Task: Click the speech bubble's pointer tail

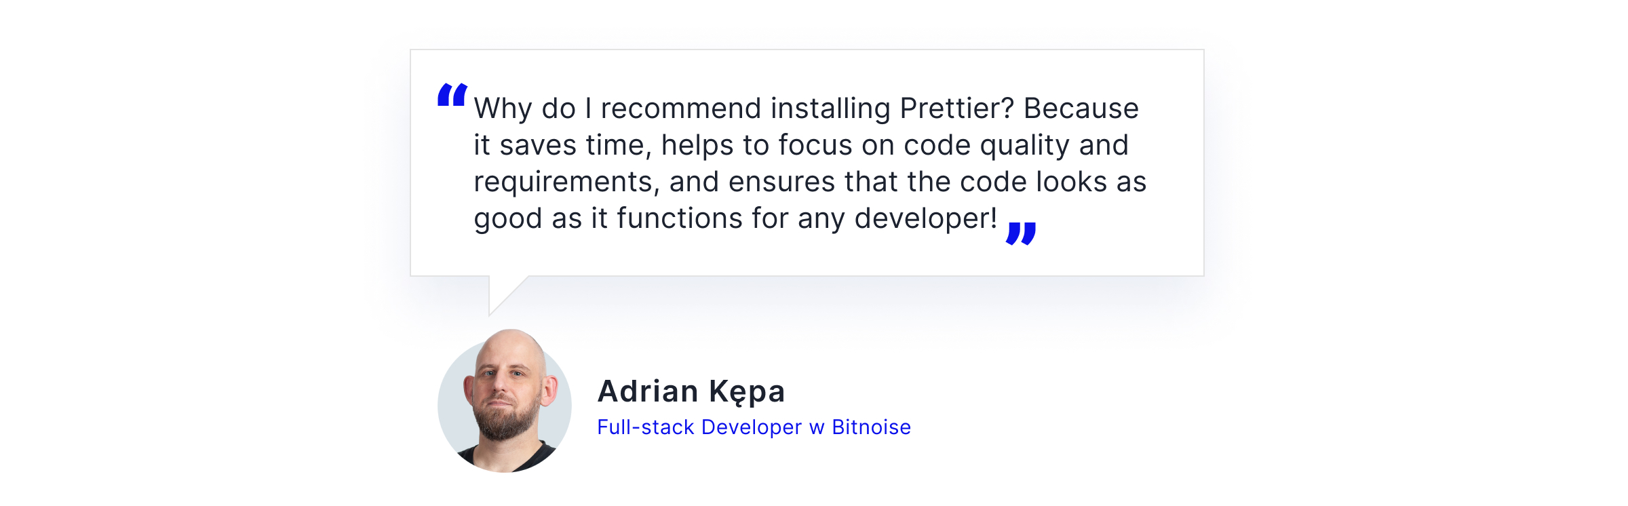Action: (x=501, y=290)
